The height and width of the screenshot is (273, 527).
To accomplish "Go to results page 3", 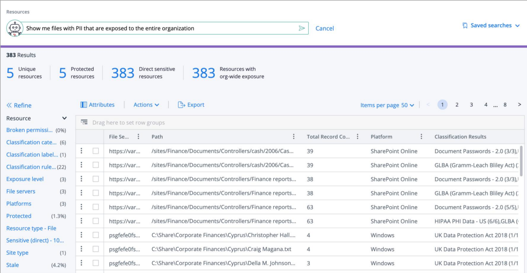I will 471,105.
